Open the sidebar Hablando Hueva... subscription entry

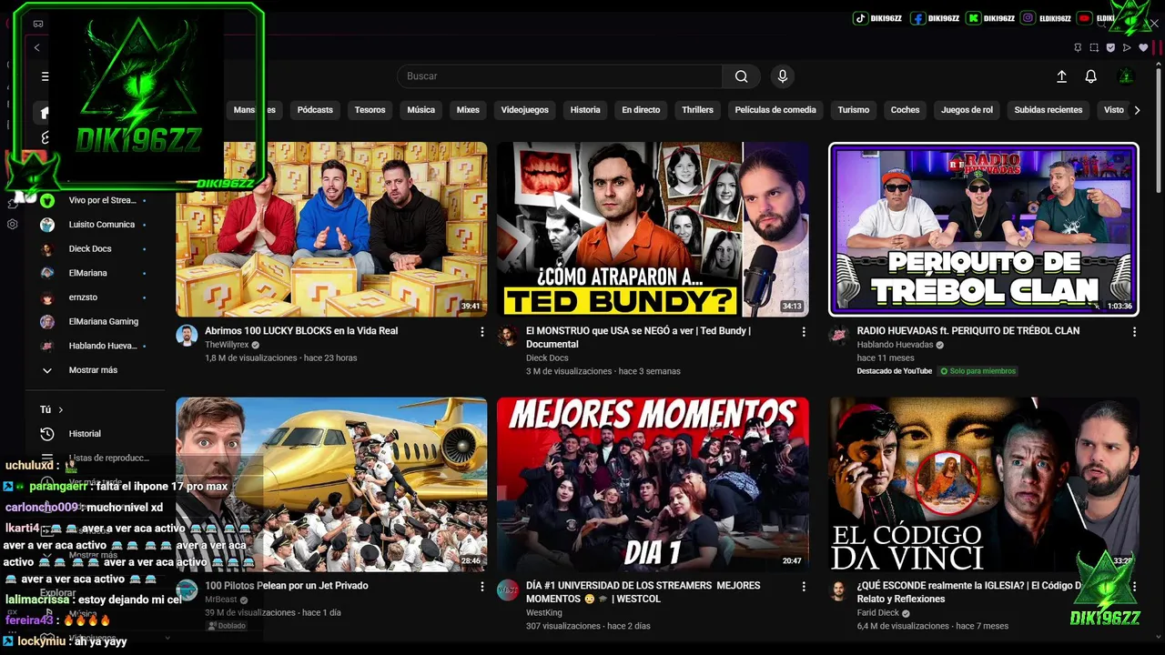(x=96, y=347)
